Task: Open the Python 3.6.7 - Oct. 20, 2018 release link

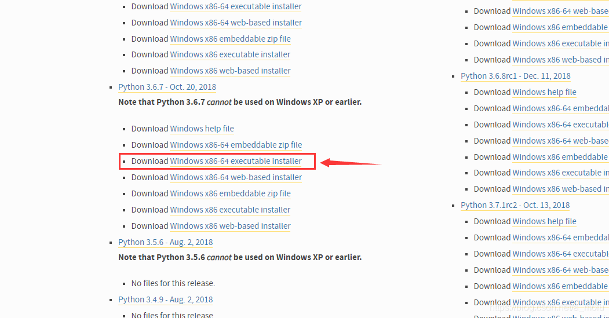Action: (x=167, y=87)
